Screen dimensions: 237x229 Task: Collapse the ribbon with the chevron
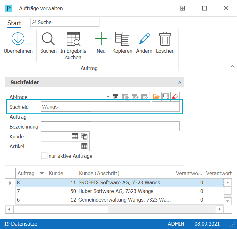[232, 66]
